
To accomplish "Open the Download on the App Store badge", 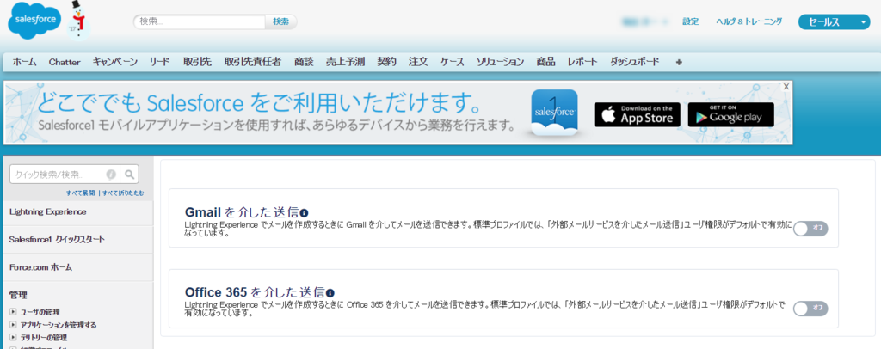I will pos(638,114).
